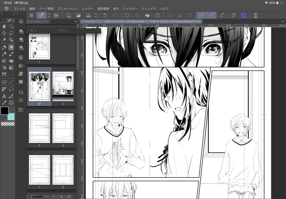Select the Eyedropper tool
Viewport: 286px width, 199px height.
point(4,103)
